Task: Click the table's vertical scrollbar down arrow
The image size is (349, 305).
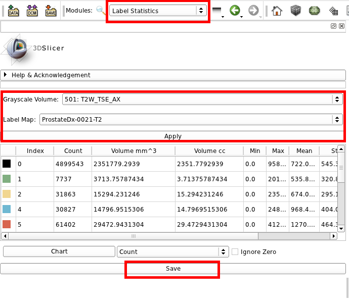Action: [341, 229]
